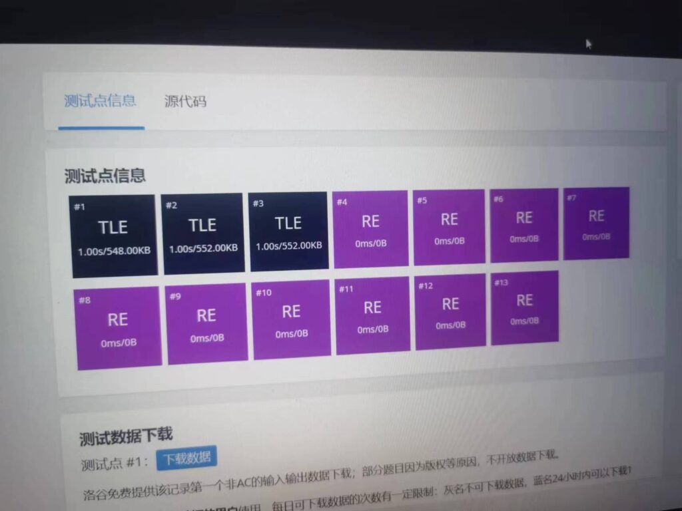Click the 测试点信息 section heading
682x511 pixels.
tap(105, 176)
